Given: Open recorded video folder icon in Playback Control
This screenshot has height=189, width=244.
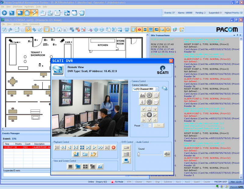Looking at the screenshot, I should pyautogui.click(x=94, y=154).
